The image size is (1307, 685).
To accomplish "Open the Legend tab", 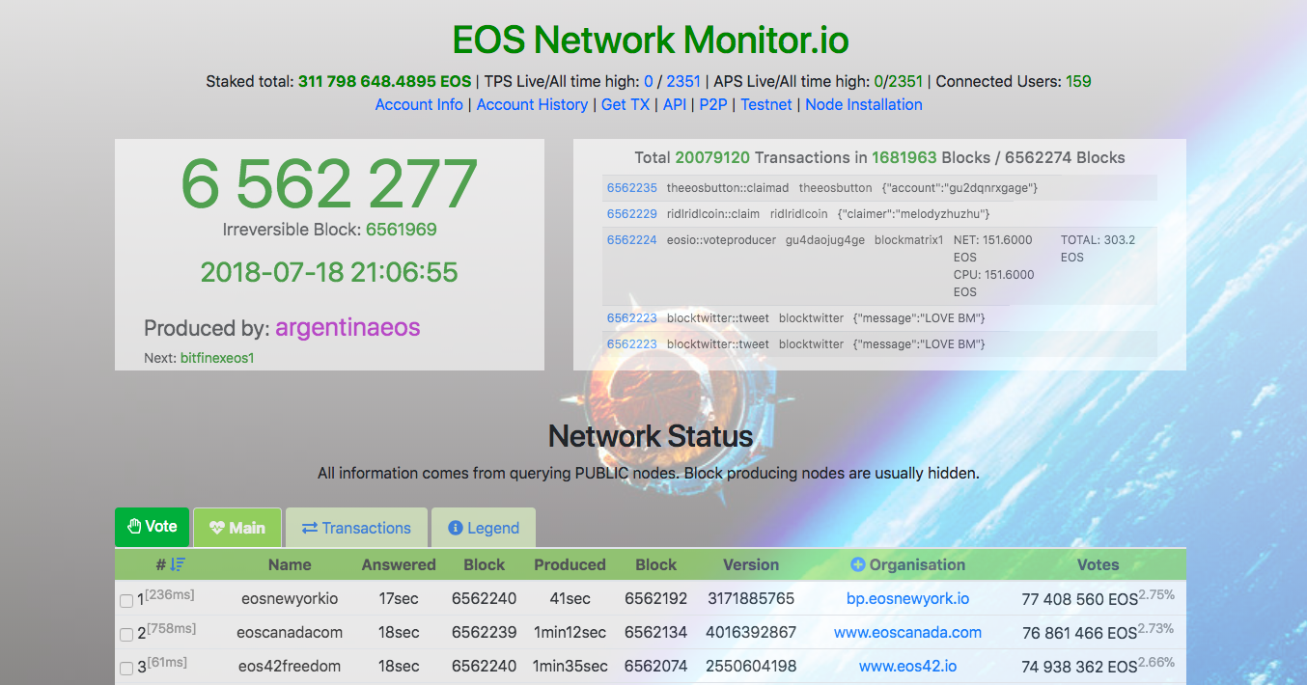I will tap(484, 528).
